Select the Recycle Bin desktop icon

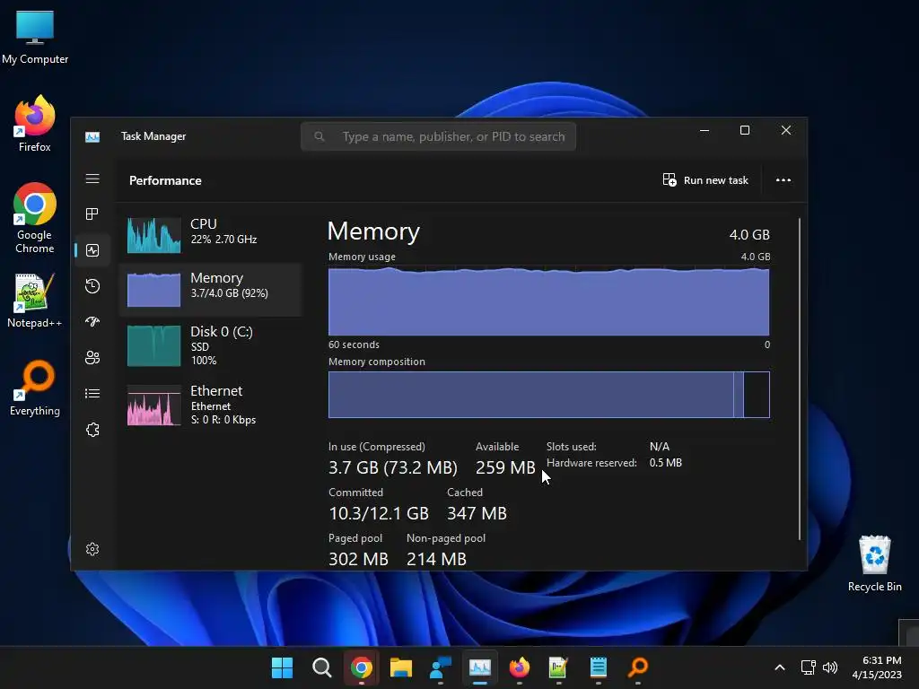pyautogui.click(x=874, y=563)
